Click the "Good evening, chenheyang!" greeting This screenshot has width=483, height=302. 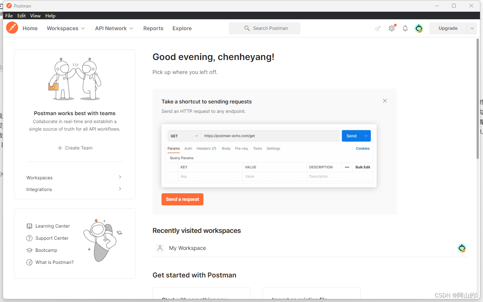(213, 57)
